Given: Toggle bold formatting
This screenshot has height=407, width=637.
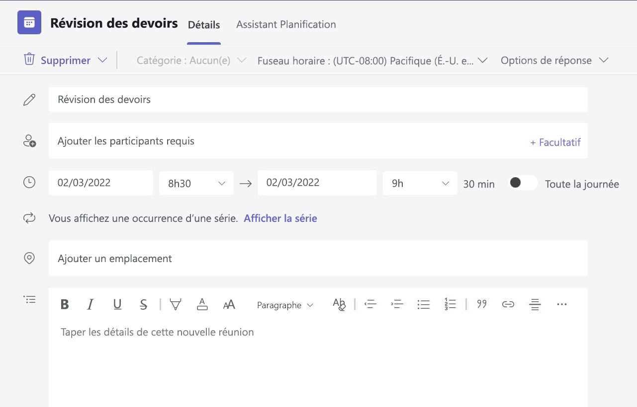Looking at the screenshot, I should 65,304.
